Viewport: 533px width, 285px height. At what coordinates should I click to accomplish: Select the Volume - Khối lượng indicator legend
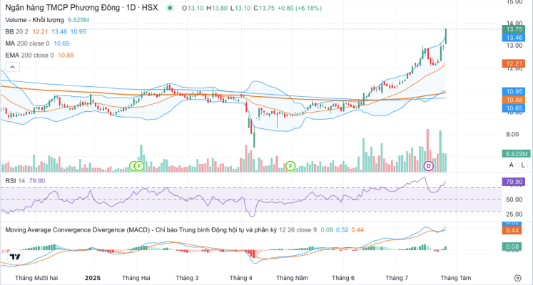(34, 20)
